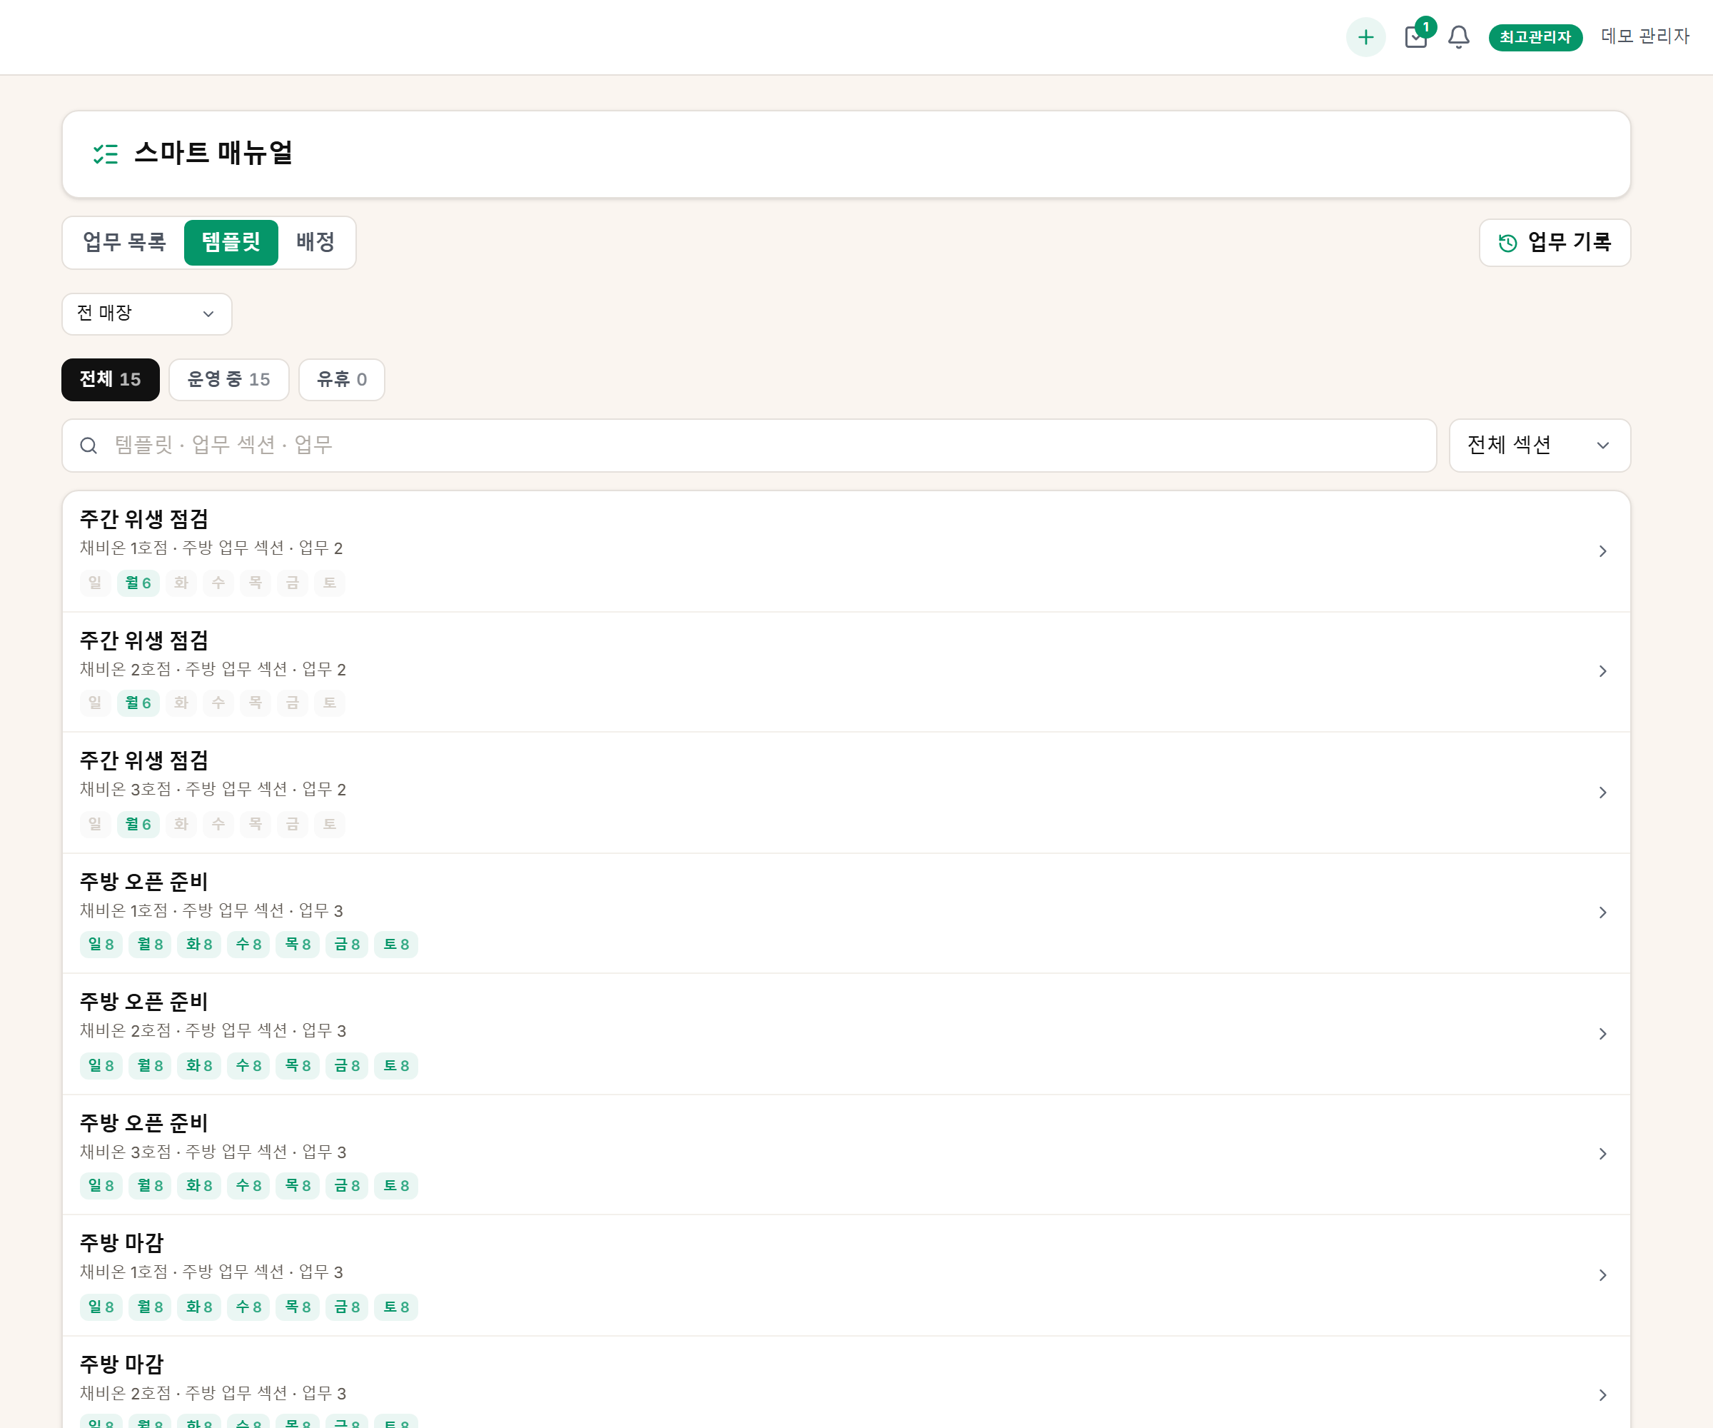Viewport: 1713px width, 1428px height.
Task: Click 일 day chip in 채비온 1호점 위생 점검
Action: coord(96,583)
